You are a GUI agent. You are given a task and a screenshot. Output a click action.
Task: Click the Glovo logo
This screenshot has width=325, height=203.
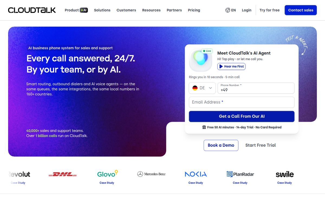click(108, 173)
